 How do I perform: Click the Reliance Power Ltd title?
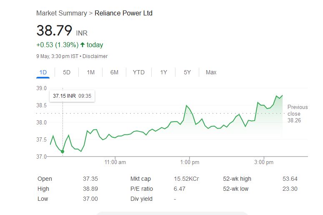click(123, 13)
